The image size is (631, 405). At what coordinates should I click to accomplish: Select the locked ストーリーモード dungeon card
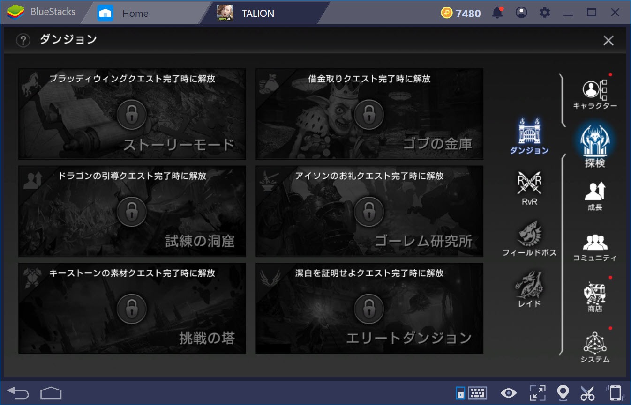(132, 114)
